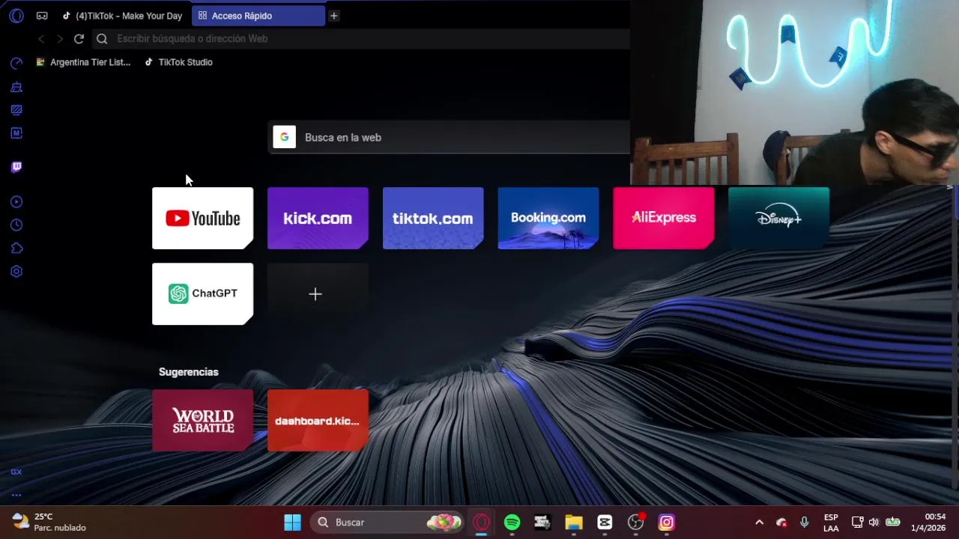Open dashboard.kick suggestion tile
The image size is (959, 539).
pos(318,421)
